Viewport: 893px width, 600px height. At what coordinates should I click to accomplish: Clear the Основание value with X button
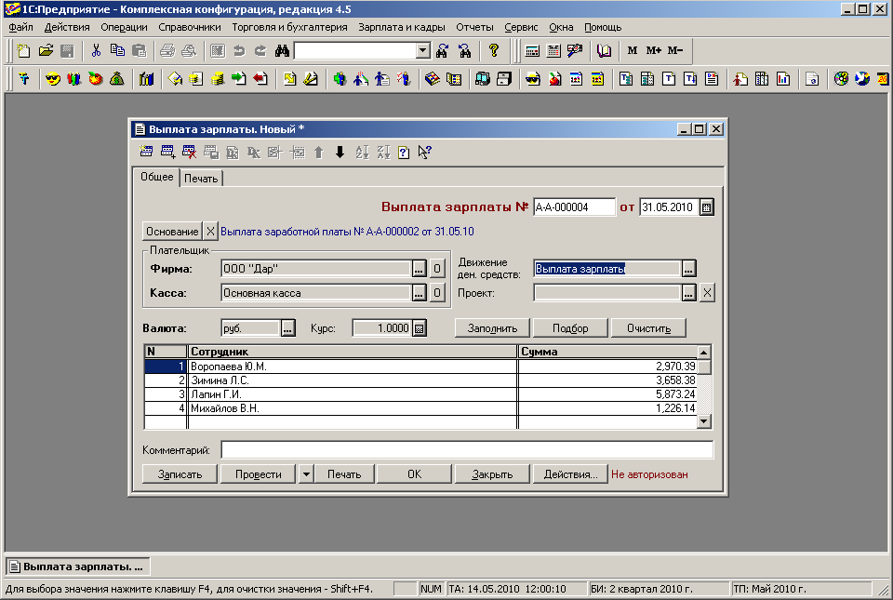[x=210, y=232]
